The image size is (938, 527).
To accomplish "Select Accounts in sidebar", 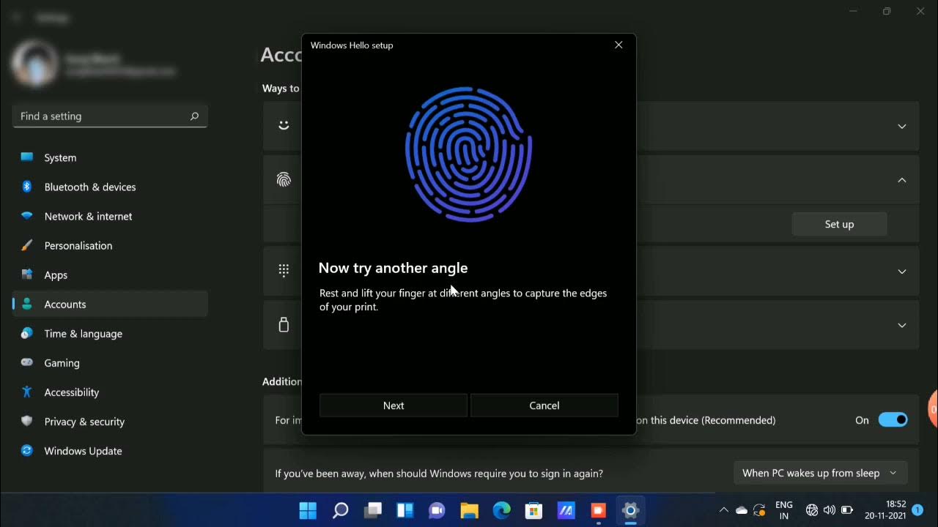I will (110, 304).
